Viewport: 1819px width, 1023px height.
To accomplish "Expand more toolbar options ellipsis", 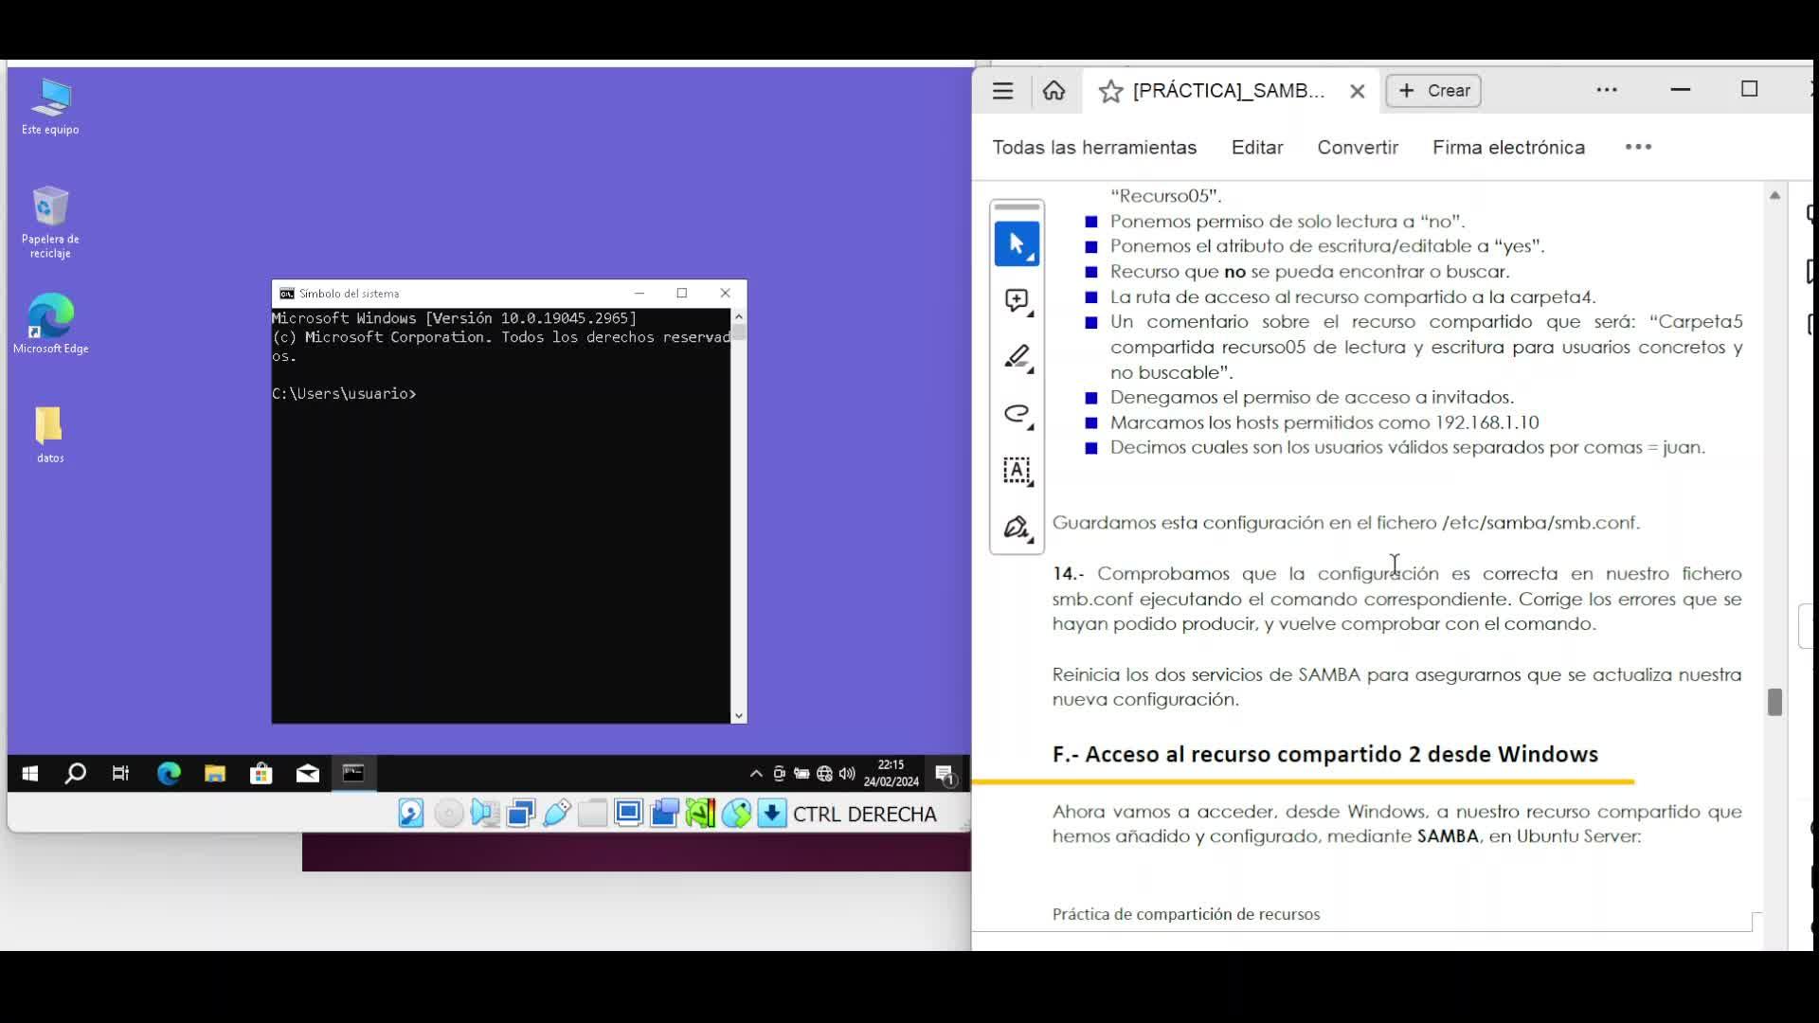I will pos(1638,147).
